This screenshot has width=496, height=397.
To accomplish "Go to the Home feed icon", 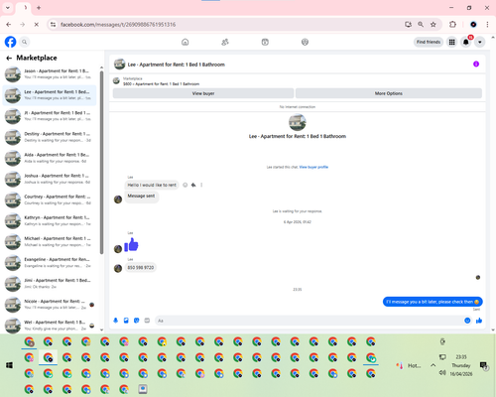I will (186, 42).
